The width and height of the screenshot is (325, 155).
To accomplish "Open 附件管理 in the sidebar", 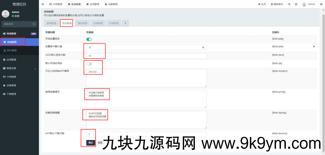I will click(x=19, y=51).
